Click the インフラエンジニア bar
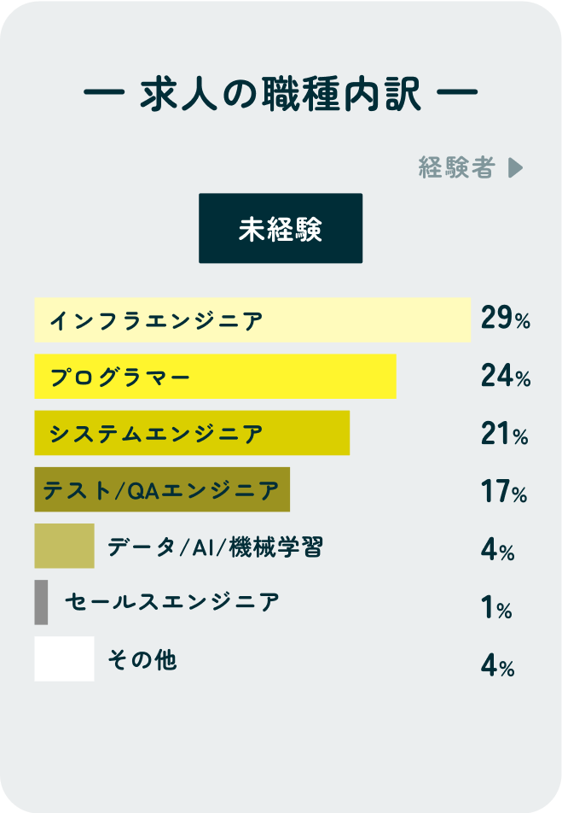 click(x=252, y=320)
